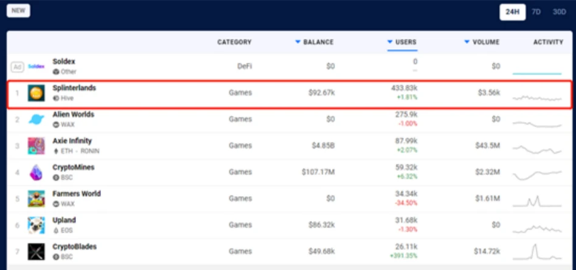Open the CryptoMines crystal logo

(x=36, y=172)
